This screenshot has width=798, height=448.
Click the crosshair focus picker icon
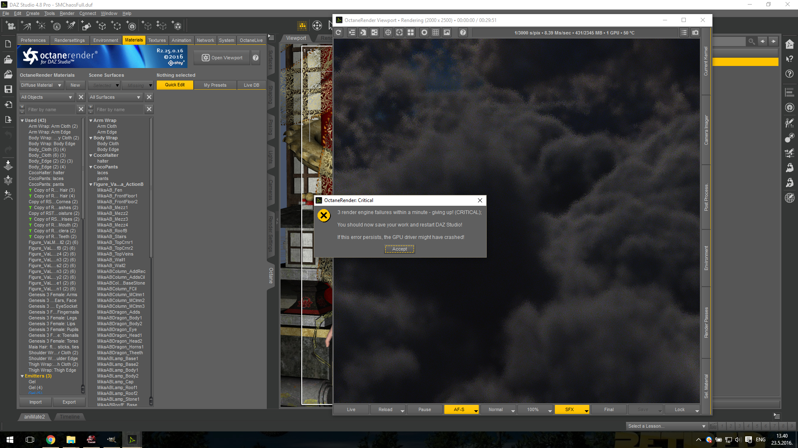tap(388, 33)
